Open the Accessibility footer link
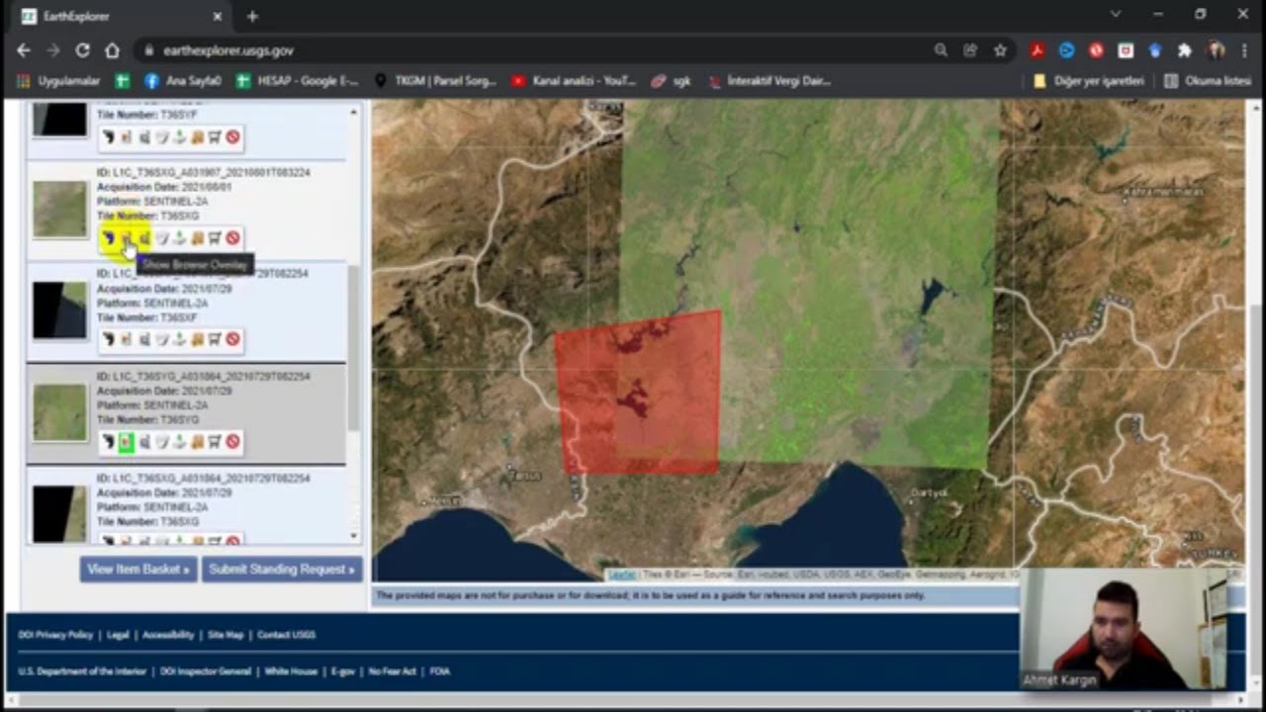 point(168,635)
